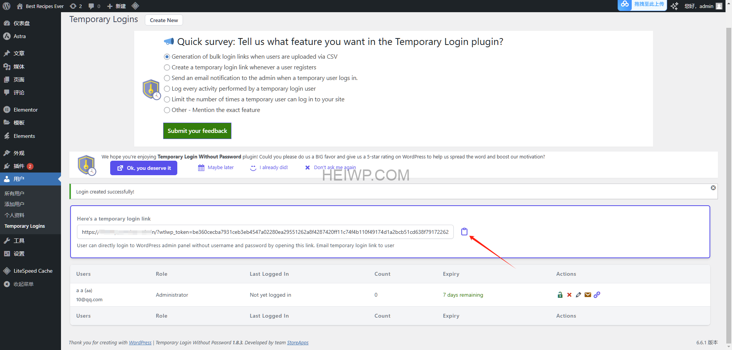Go to 添加用户 submenu
The image size is (732, 350).
coord(14,204)
